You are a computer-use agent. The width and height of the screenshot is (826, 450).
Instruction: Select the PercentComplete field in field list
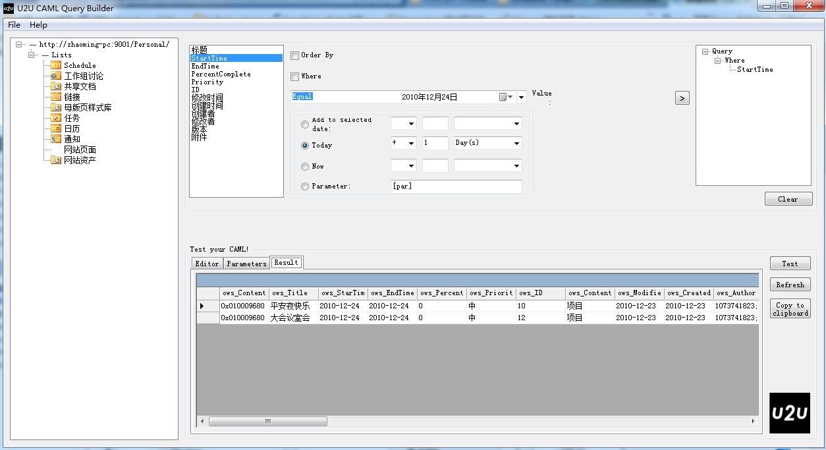(x=221, y=74)
